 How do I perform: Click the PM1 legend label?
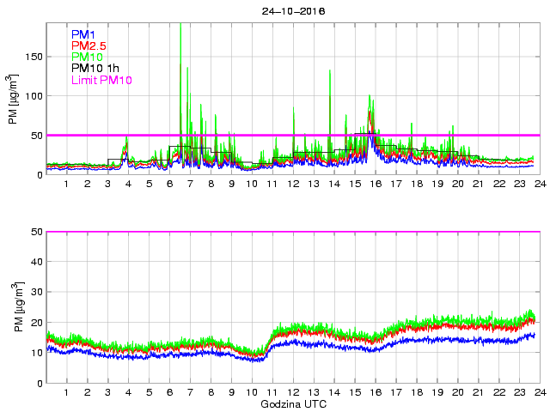83,34
